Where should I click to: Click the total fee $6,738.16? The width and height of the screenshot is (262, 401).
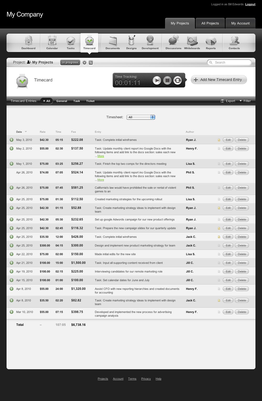tap(78, 325)
